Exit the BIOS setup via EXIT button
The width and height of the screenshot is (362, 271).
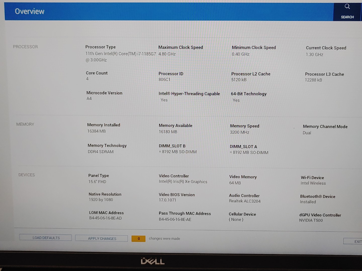(354, 241)
